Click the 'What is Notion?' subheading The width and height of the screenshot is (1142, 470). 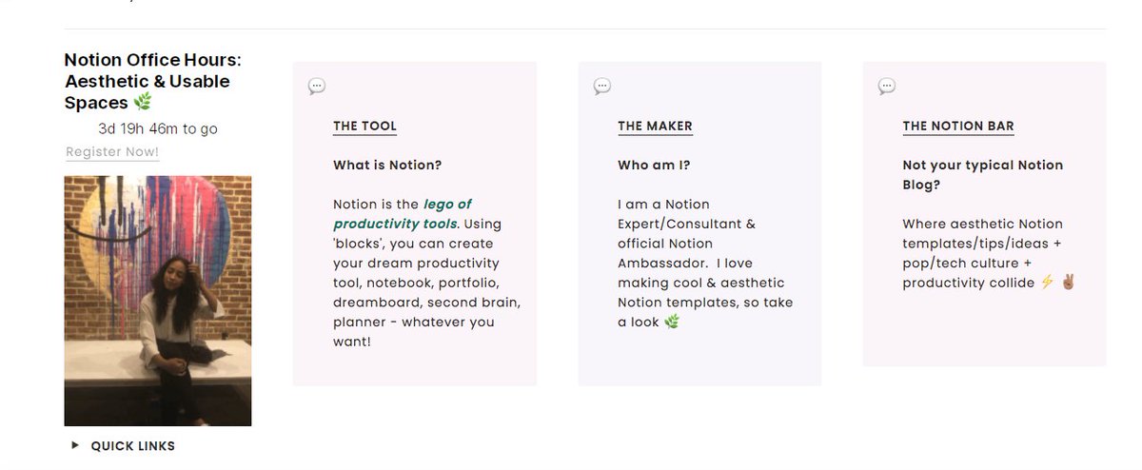pos(387,166)
